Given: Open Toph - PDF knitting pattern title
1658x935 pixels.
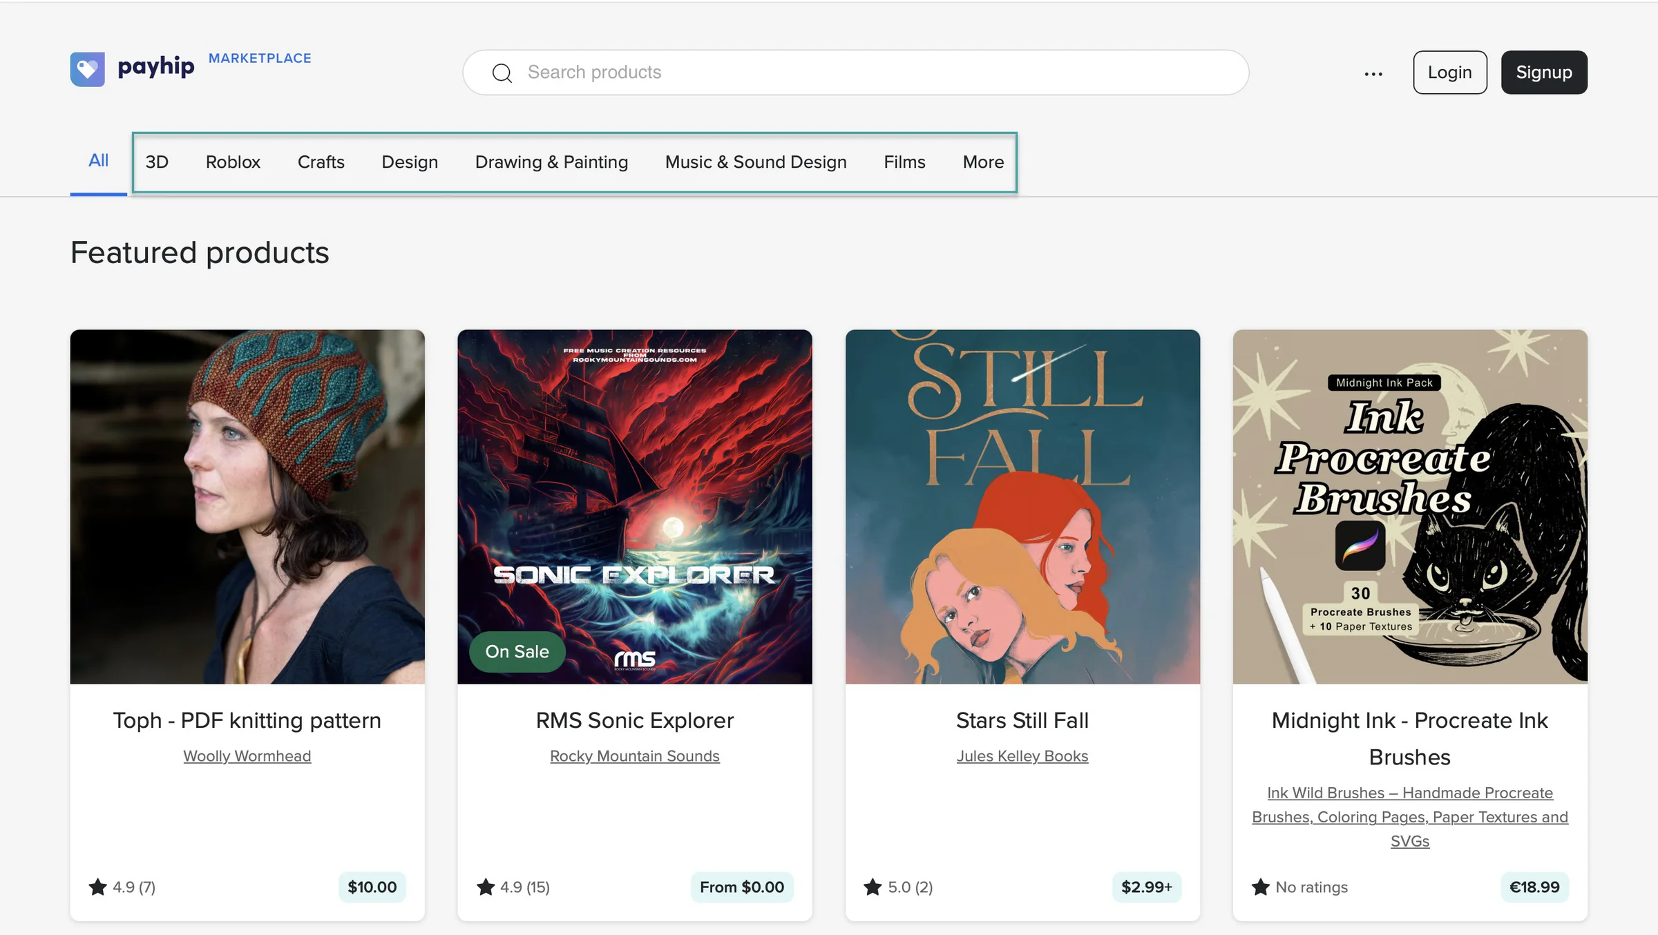Looking at the screenshot, I should [247, 720].
